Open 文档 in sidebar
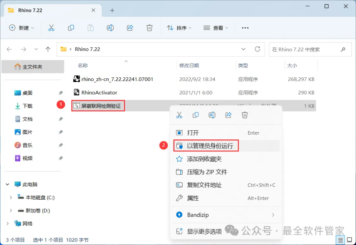This screenshot has height=245, width=356. [x=27, y=119]
